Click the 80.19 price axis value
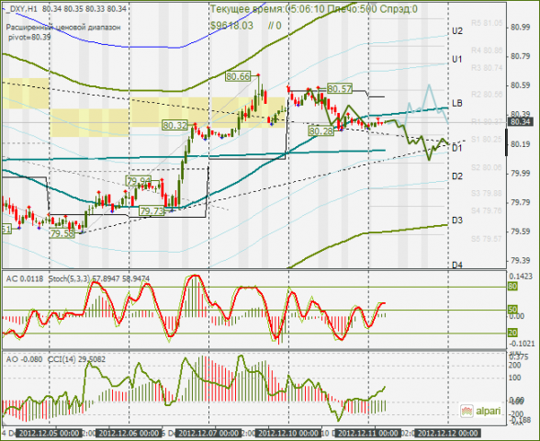The width and height of the screenshot is (540, 441). (520, 144)
